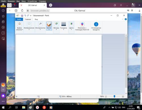Click the bookmark icon in the address bar
This screenshot has width=142, height=110.
[x=132, y=11]
